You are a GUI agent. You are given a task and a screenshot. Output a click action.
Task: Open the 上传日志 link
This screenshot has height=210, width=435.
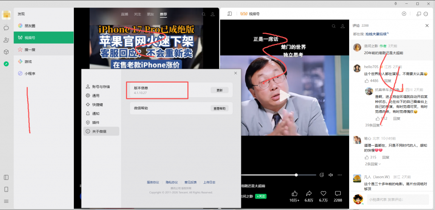coord(209,182)
